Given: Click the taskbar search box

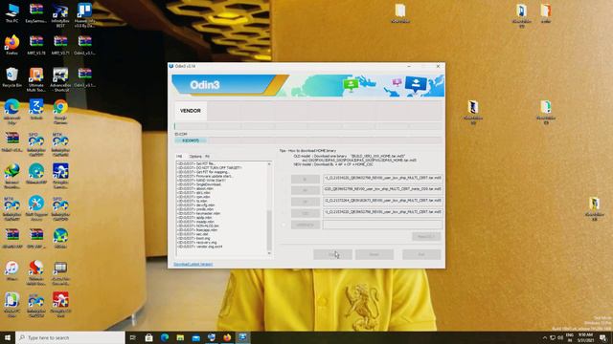Looking at the screenshot, I should tap(70, 337).
